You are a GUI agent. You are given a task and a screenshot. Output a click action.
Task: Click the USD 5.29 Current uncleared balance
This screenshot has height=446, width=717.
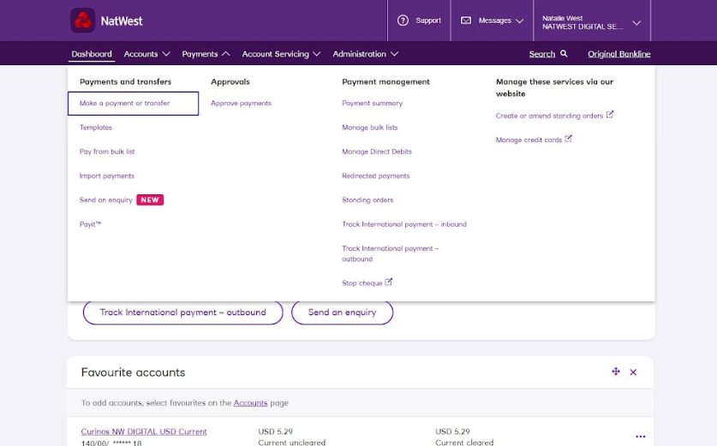coord(292,437)
